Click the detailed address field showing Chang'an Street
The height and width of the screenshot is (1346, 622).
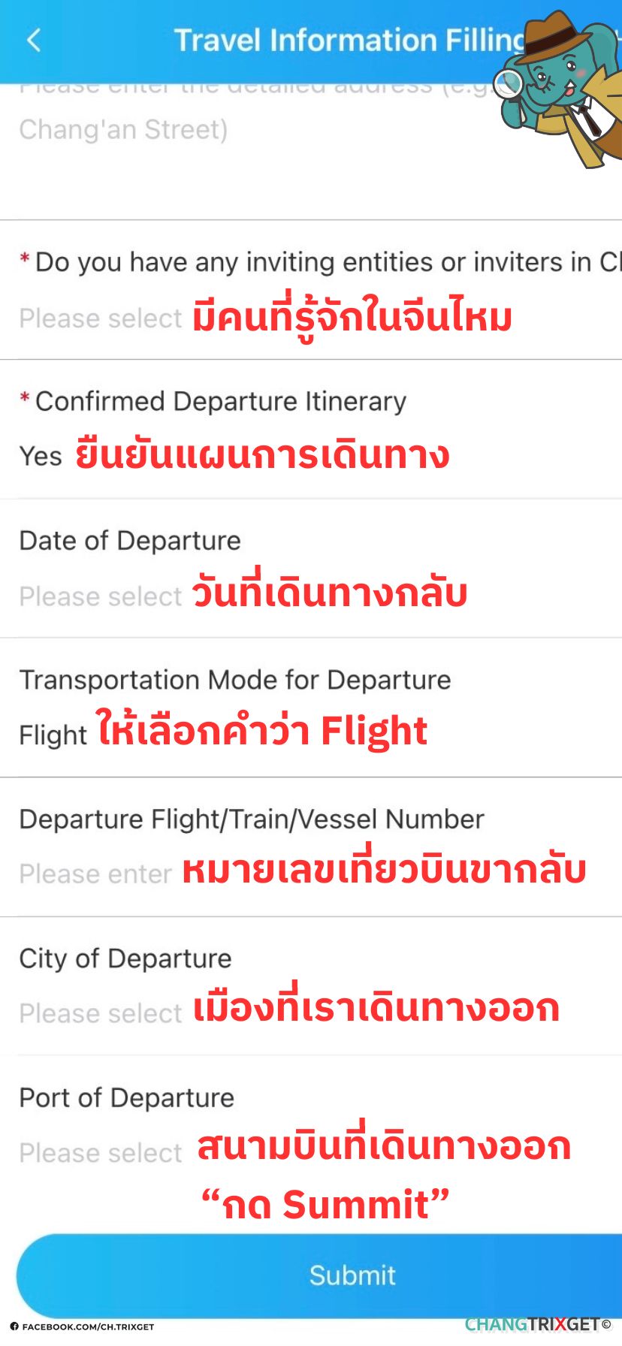(x=124, y=130)
